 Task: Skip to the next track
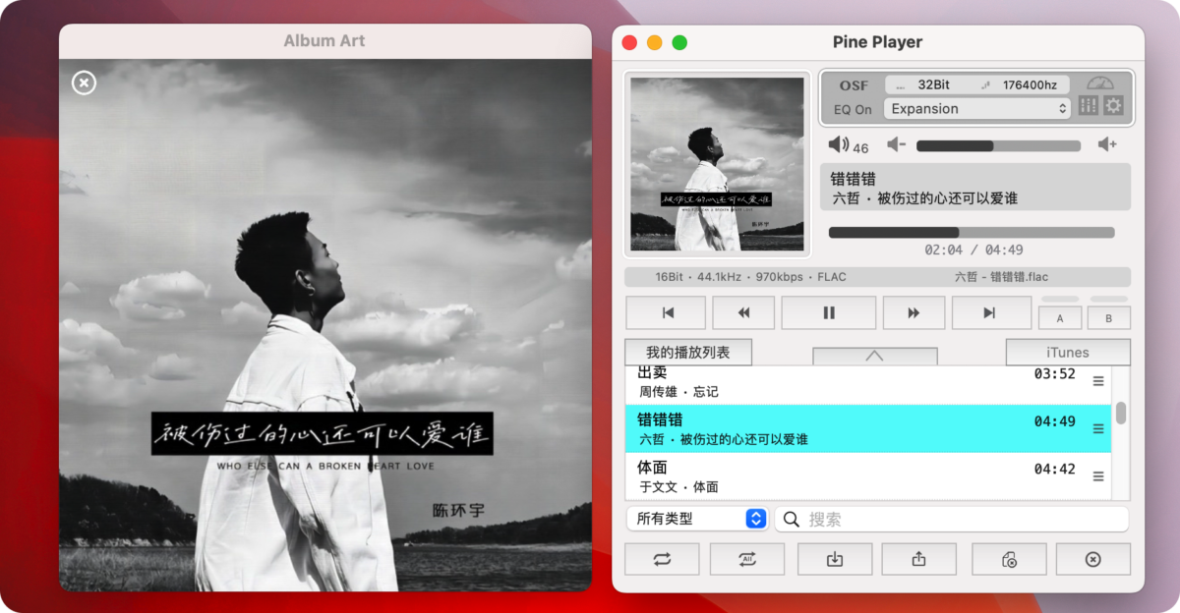[x=991, y=312]
